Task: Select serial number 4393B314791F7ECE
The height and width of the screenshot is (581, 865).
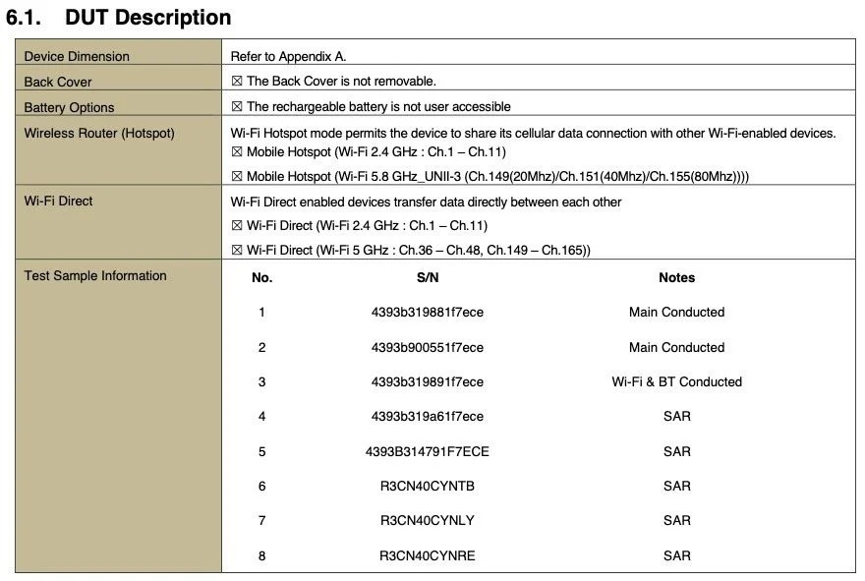Action: click(427, 452)
